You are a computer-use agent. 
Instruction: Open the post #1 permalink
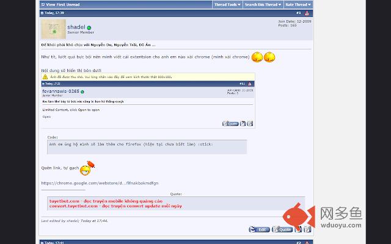click(x=299, y=13)
